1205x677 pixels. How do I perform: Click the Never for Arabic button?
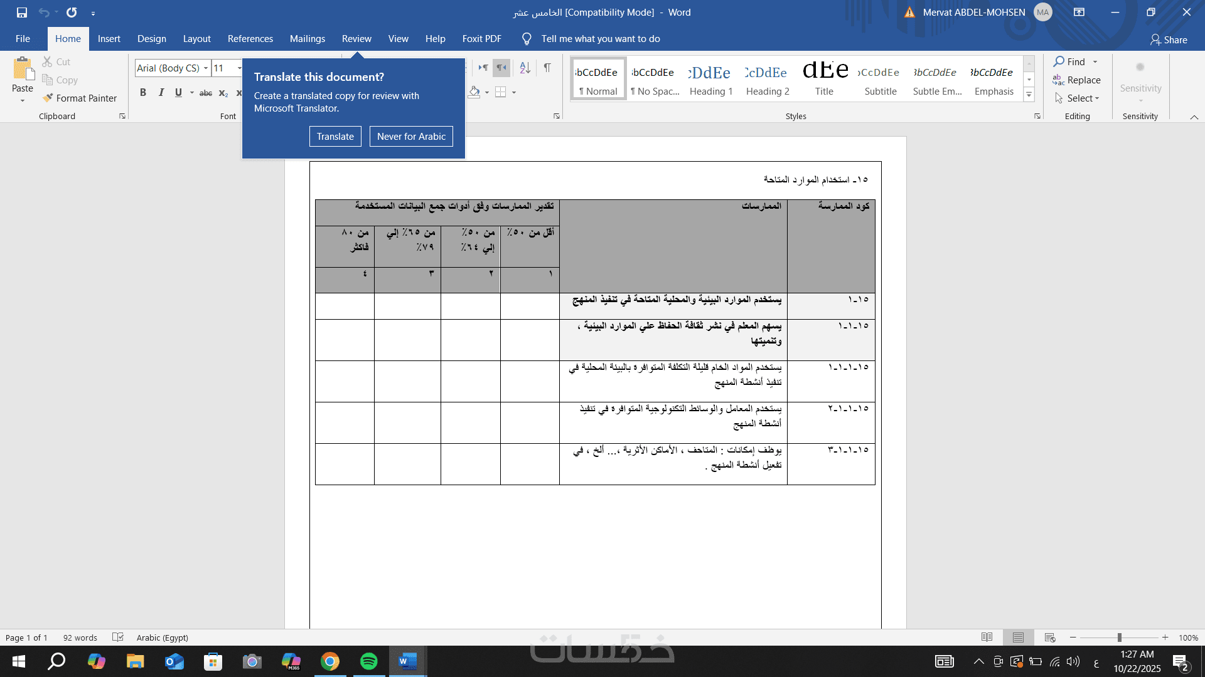tap(411, 137)
